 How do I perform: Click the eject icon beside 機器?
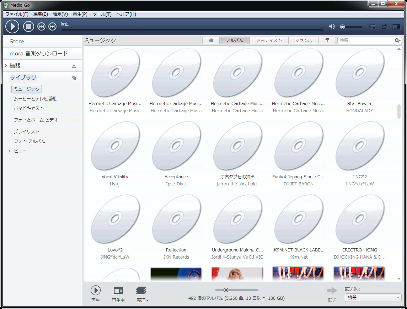(x=74, y=66)
